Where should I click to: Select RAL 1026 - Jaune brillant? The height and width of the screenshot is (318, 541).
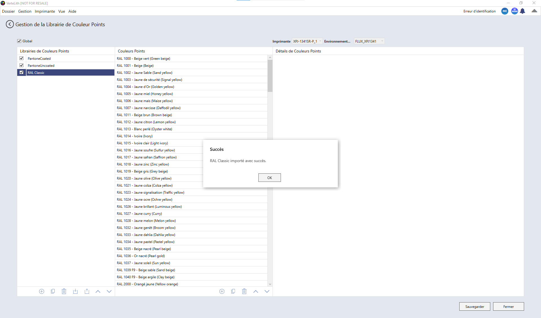191,206
